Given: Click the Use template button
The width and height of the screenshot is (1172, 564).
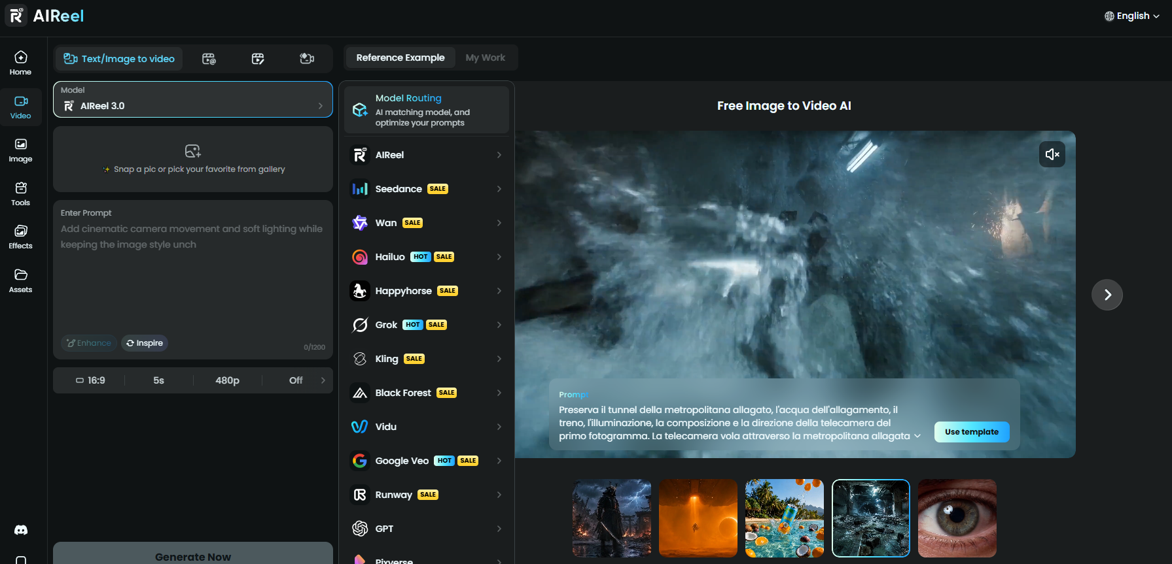Looking at the screenshot, I should [x=972, y=432].
